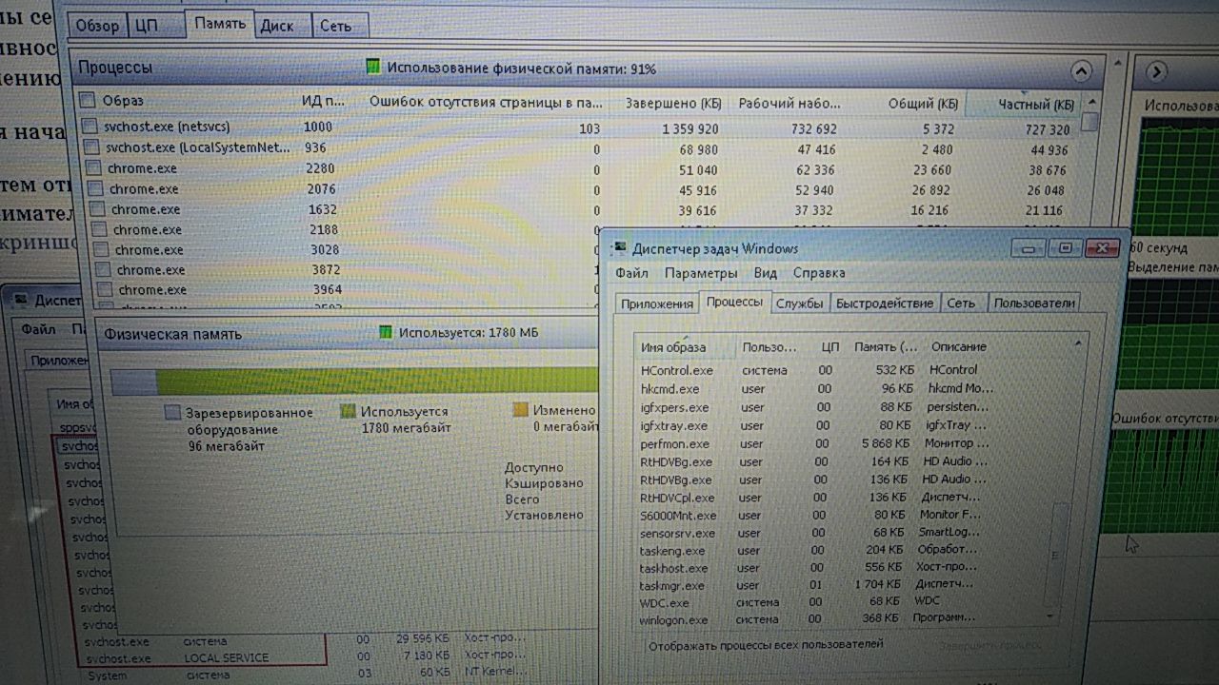Click the right panel expand arrow button
The image size is (1219, 685).
click(1155, 71)
